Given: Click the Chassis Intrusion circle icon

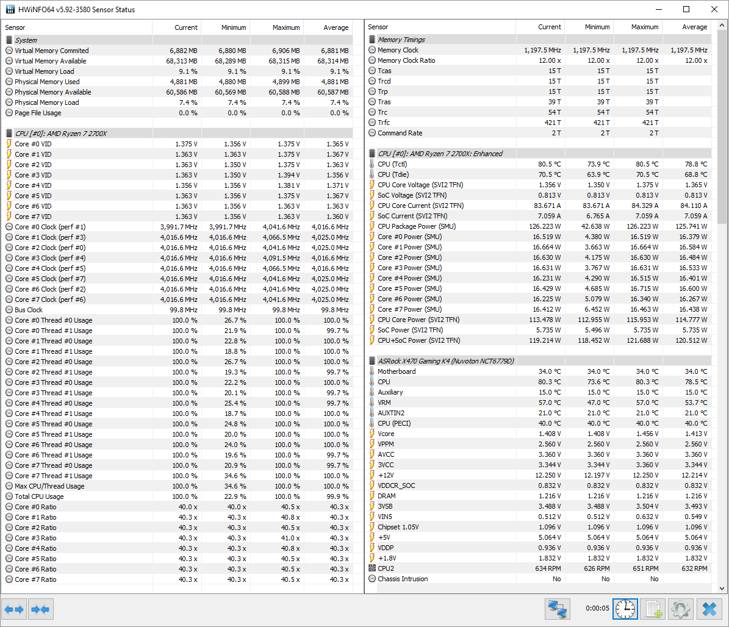Looking at the screenshot, I should (x=372, y=579).
